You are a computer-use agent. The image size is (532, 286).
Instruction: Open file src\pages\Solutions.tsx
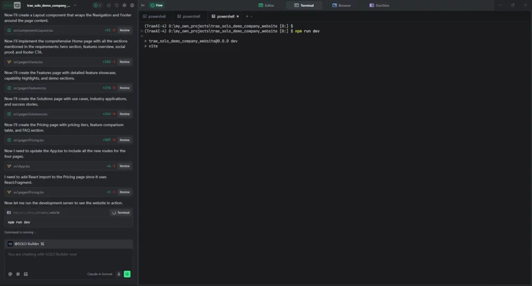click(31, 114)
